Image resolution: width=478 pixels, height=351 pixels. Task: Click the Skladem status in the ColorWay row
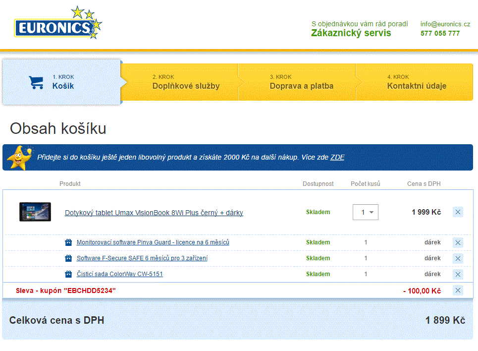point(318,274)
